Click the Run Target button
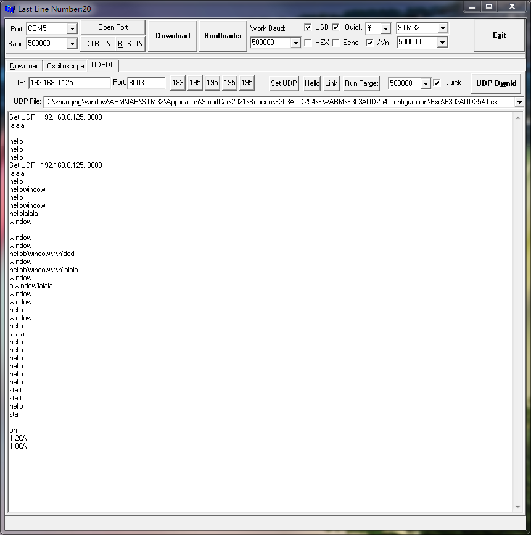This screenshot has width=531, height=535. [x=361, y=83]
